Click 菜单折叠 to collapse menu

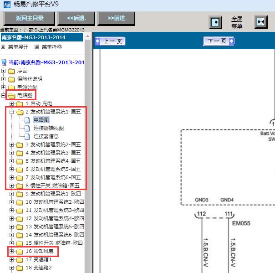coord(52,47)
